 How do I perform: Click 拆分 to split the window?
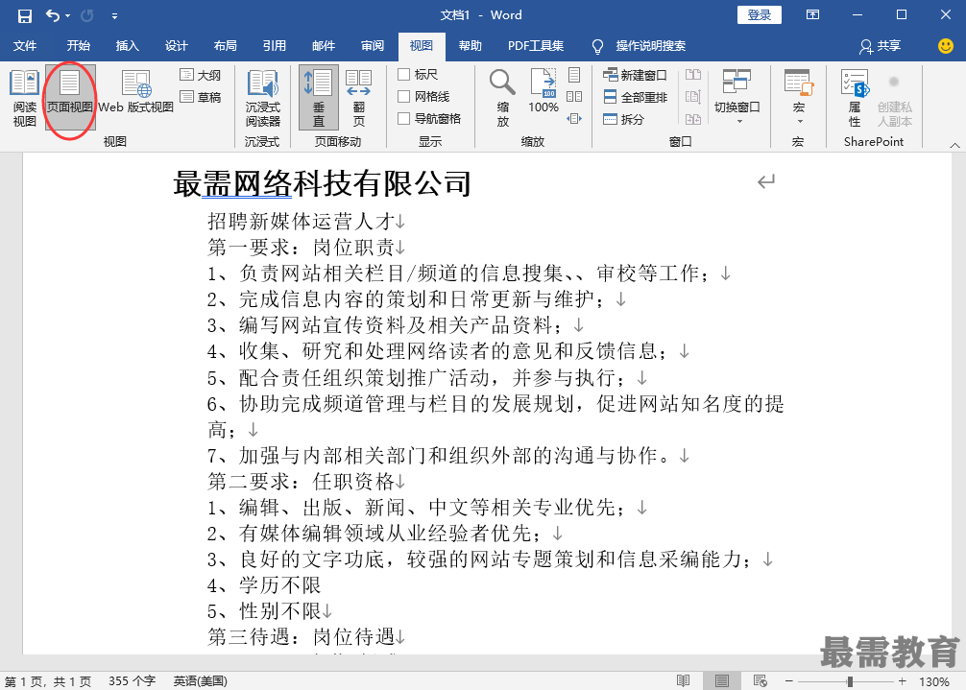(623, 119)
